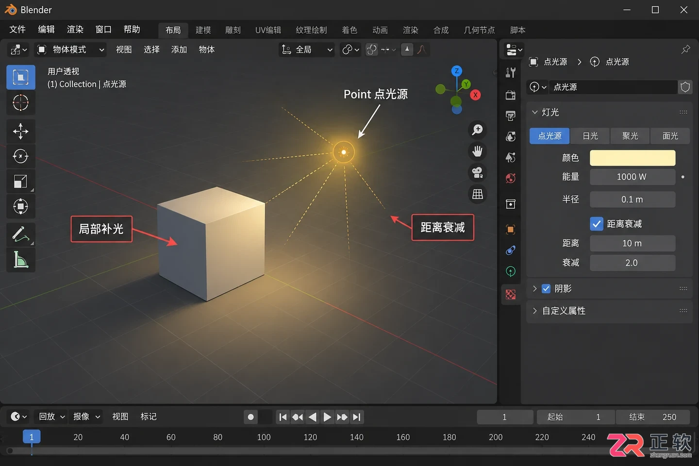This screenshot has width=699, height=466.
Task: Open the 全局 transform orientation dropdown
Action: coord(307,50)
